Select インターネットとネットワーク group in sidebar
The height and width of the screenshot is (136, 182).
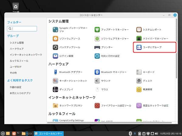[26, 55]
